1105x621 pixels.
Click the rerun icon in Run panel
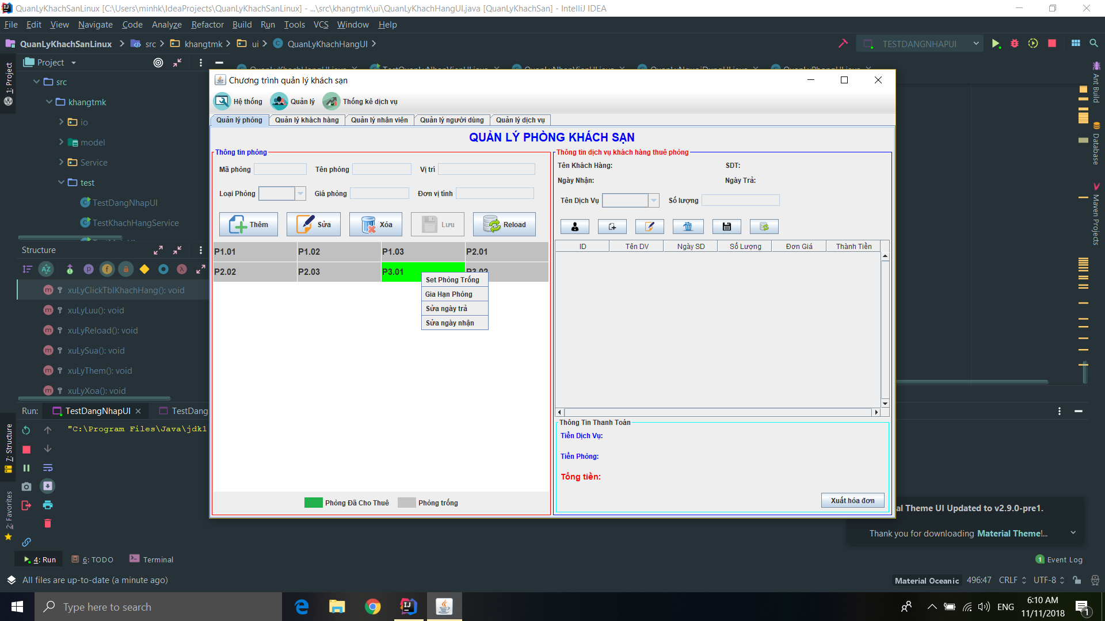coord(26,430)
